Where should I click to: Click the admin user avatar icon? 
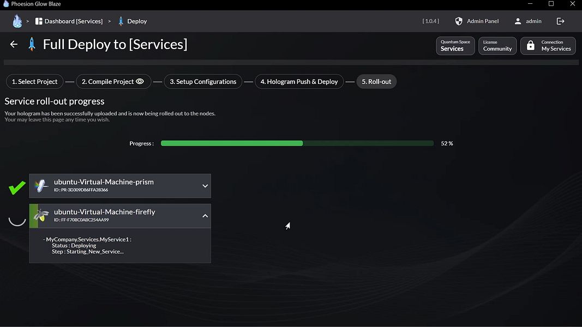point(518,21)
